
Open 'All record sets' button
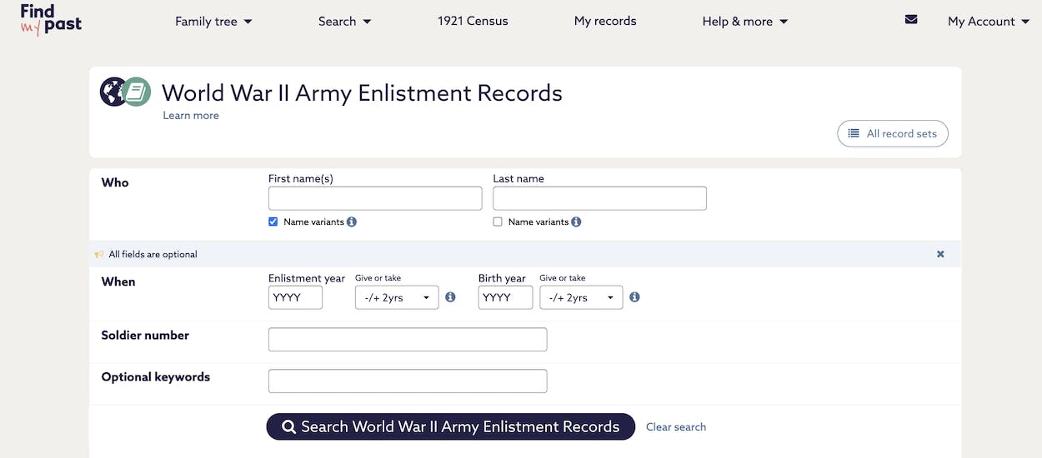pos(893,133)
